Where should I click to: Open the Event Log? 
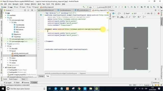[155, 83]
